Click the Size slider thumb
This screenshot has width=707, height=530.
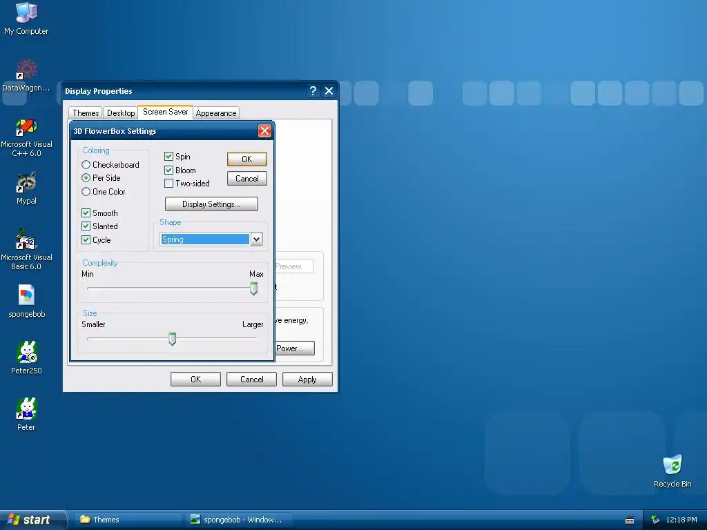click(x=172, y=339)
